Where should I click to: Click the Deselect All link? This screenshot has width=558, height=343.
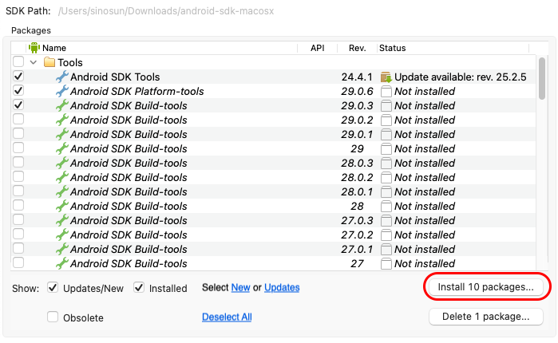(227, 317)
